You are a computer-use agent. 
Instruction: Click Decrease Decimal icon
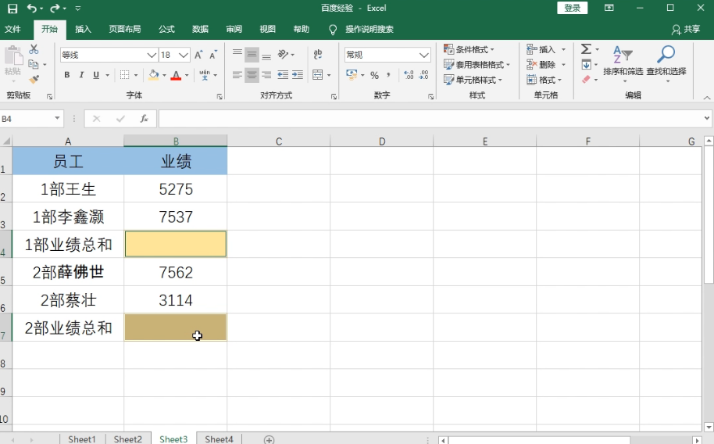423,75
